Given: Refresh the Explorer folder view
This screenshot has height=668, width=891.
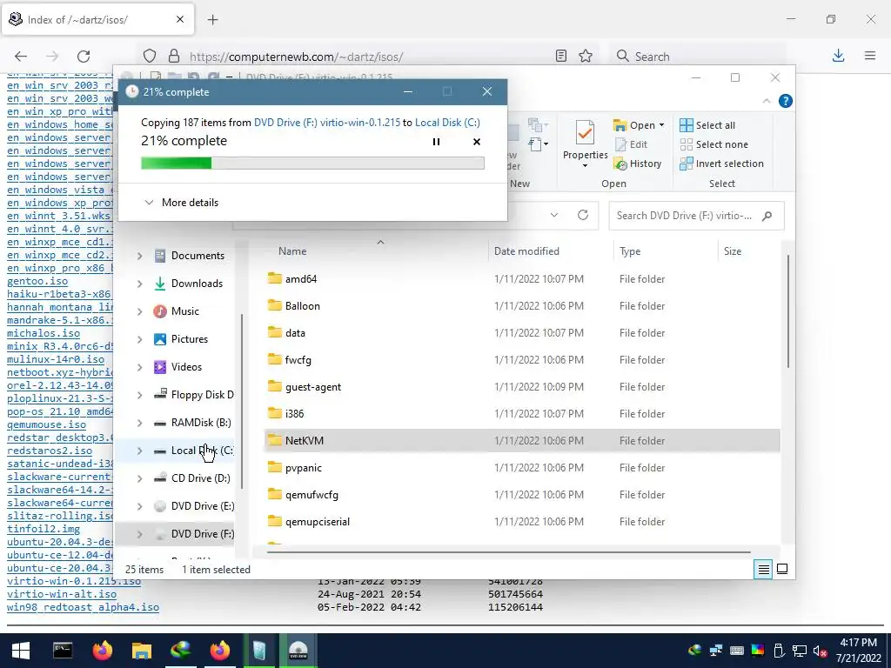Looking at the screenshot, I should [x=582, y=216].
